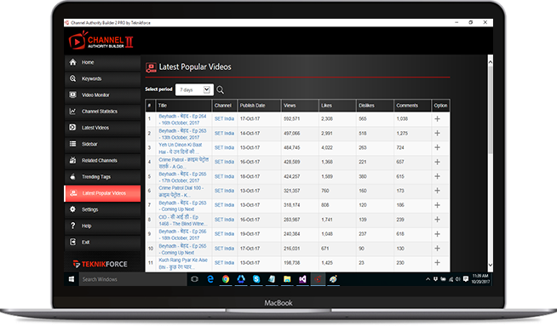
Task: Click plus option for Crime Patrol Dial 100
Action: (x=437, y=191)
